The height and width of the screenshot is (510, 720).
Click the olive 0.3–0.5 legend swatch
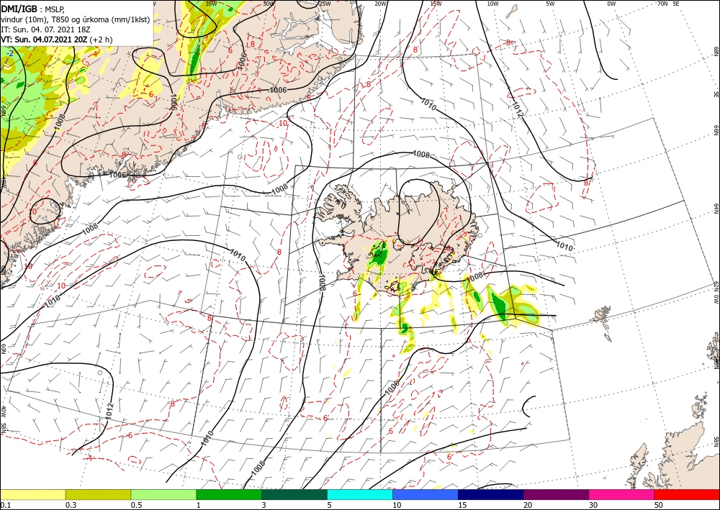tap(98, 494)
